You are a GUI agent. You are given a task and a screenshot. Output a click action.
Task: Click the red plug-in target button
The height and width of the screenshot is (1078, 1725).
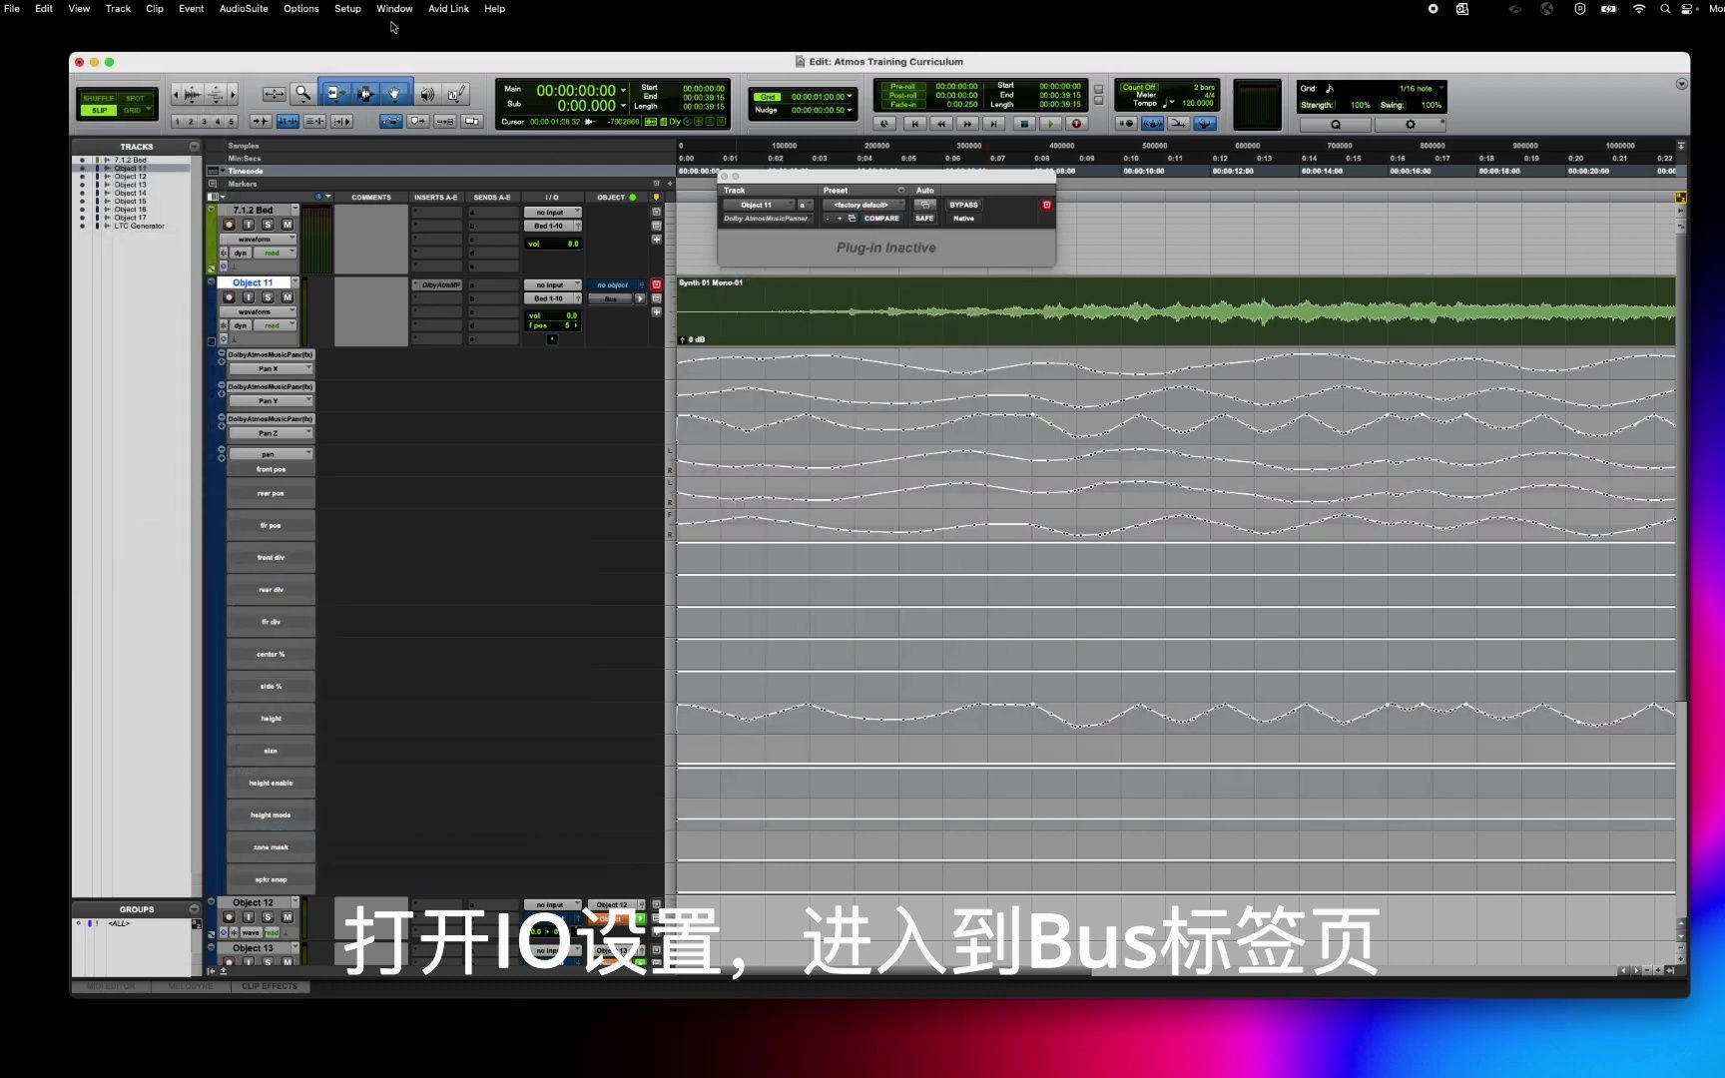pos(1046,205)
